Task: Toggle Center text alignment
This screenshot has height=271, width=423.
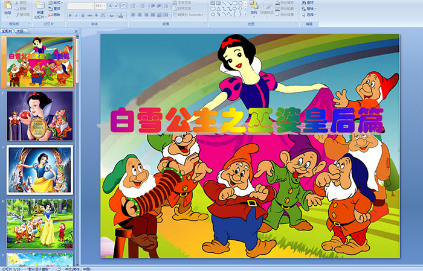Action: pyautogui.click(x=140, y=15)
